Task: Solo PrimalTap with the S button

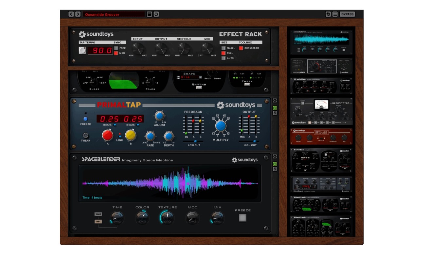Action: tap(275, 113)
